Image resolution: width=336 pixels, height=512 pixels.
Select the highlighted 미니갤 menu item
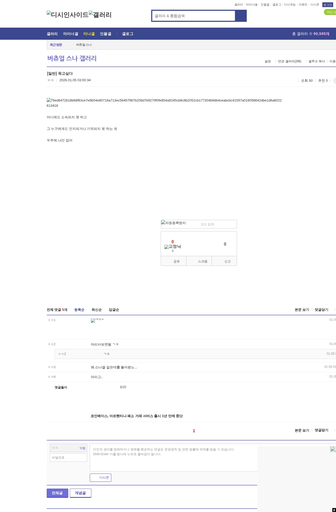89,34
